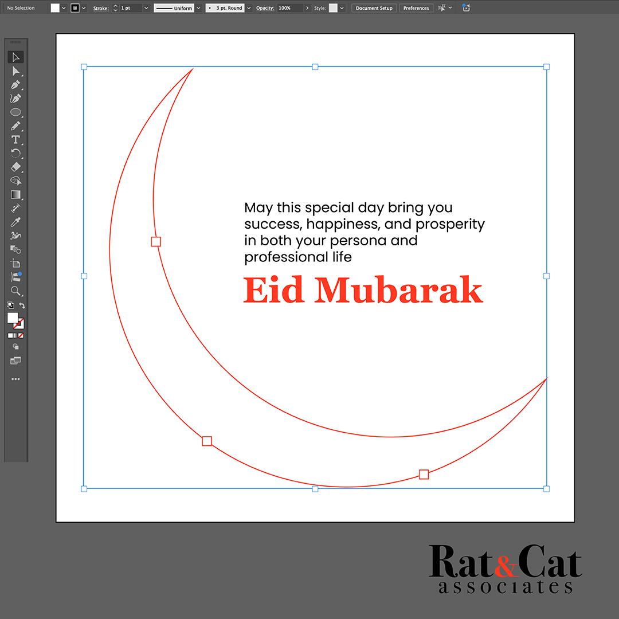Screen dimensions: 619x619
Task: Expand the Uniform width profile dropdown
Action: click(x=198, y=8)
